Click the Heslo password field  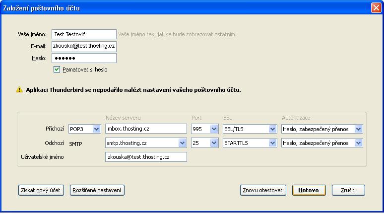83,58
